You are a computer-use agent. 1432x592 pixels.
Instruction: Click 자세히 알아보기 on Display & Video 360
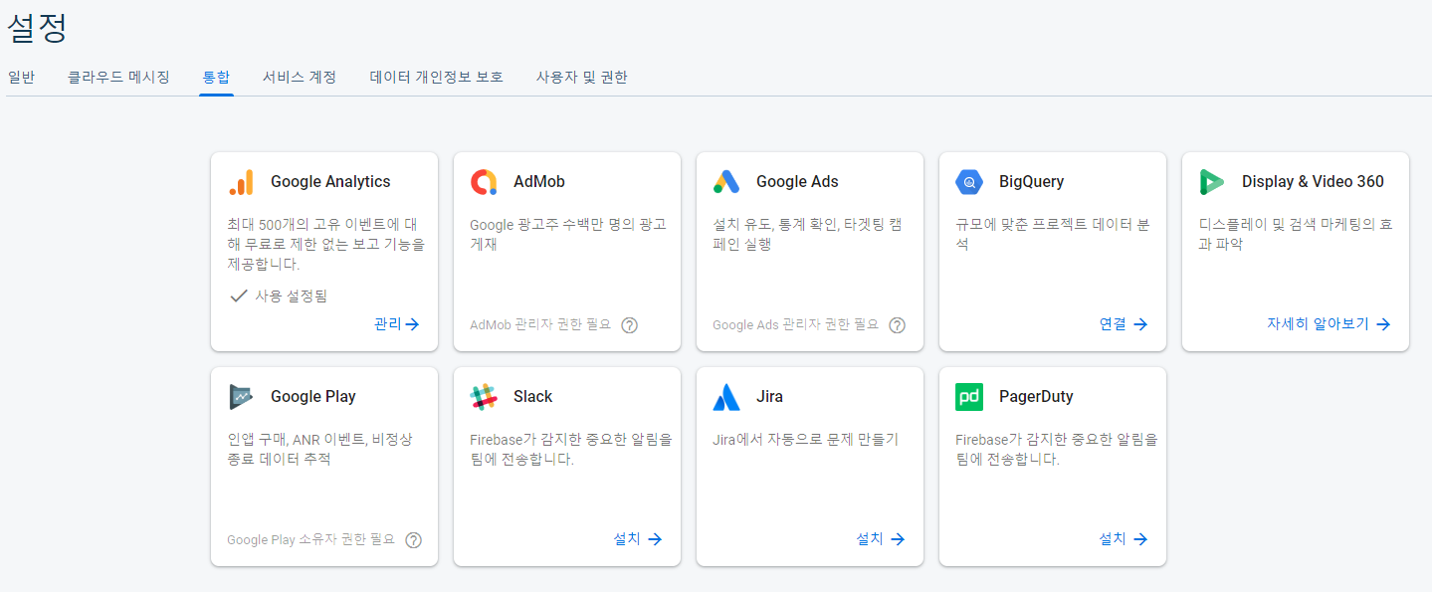[1329, 324]
